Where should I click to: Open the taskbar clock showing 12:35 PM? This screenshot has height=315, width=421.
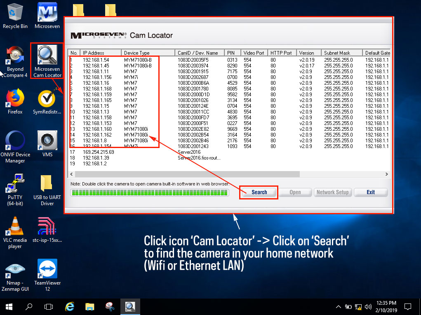click(386, 307)
